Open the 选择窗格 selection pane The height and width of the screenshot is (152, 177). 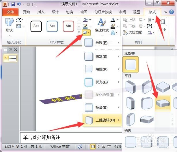133,33
